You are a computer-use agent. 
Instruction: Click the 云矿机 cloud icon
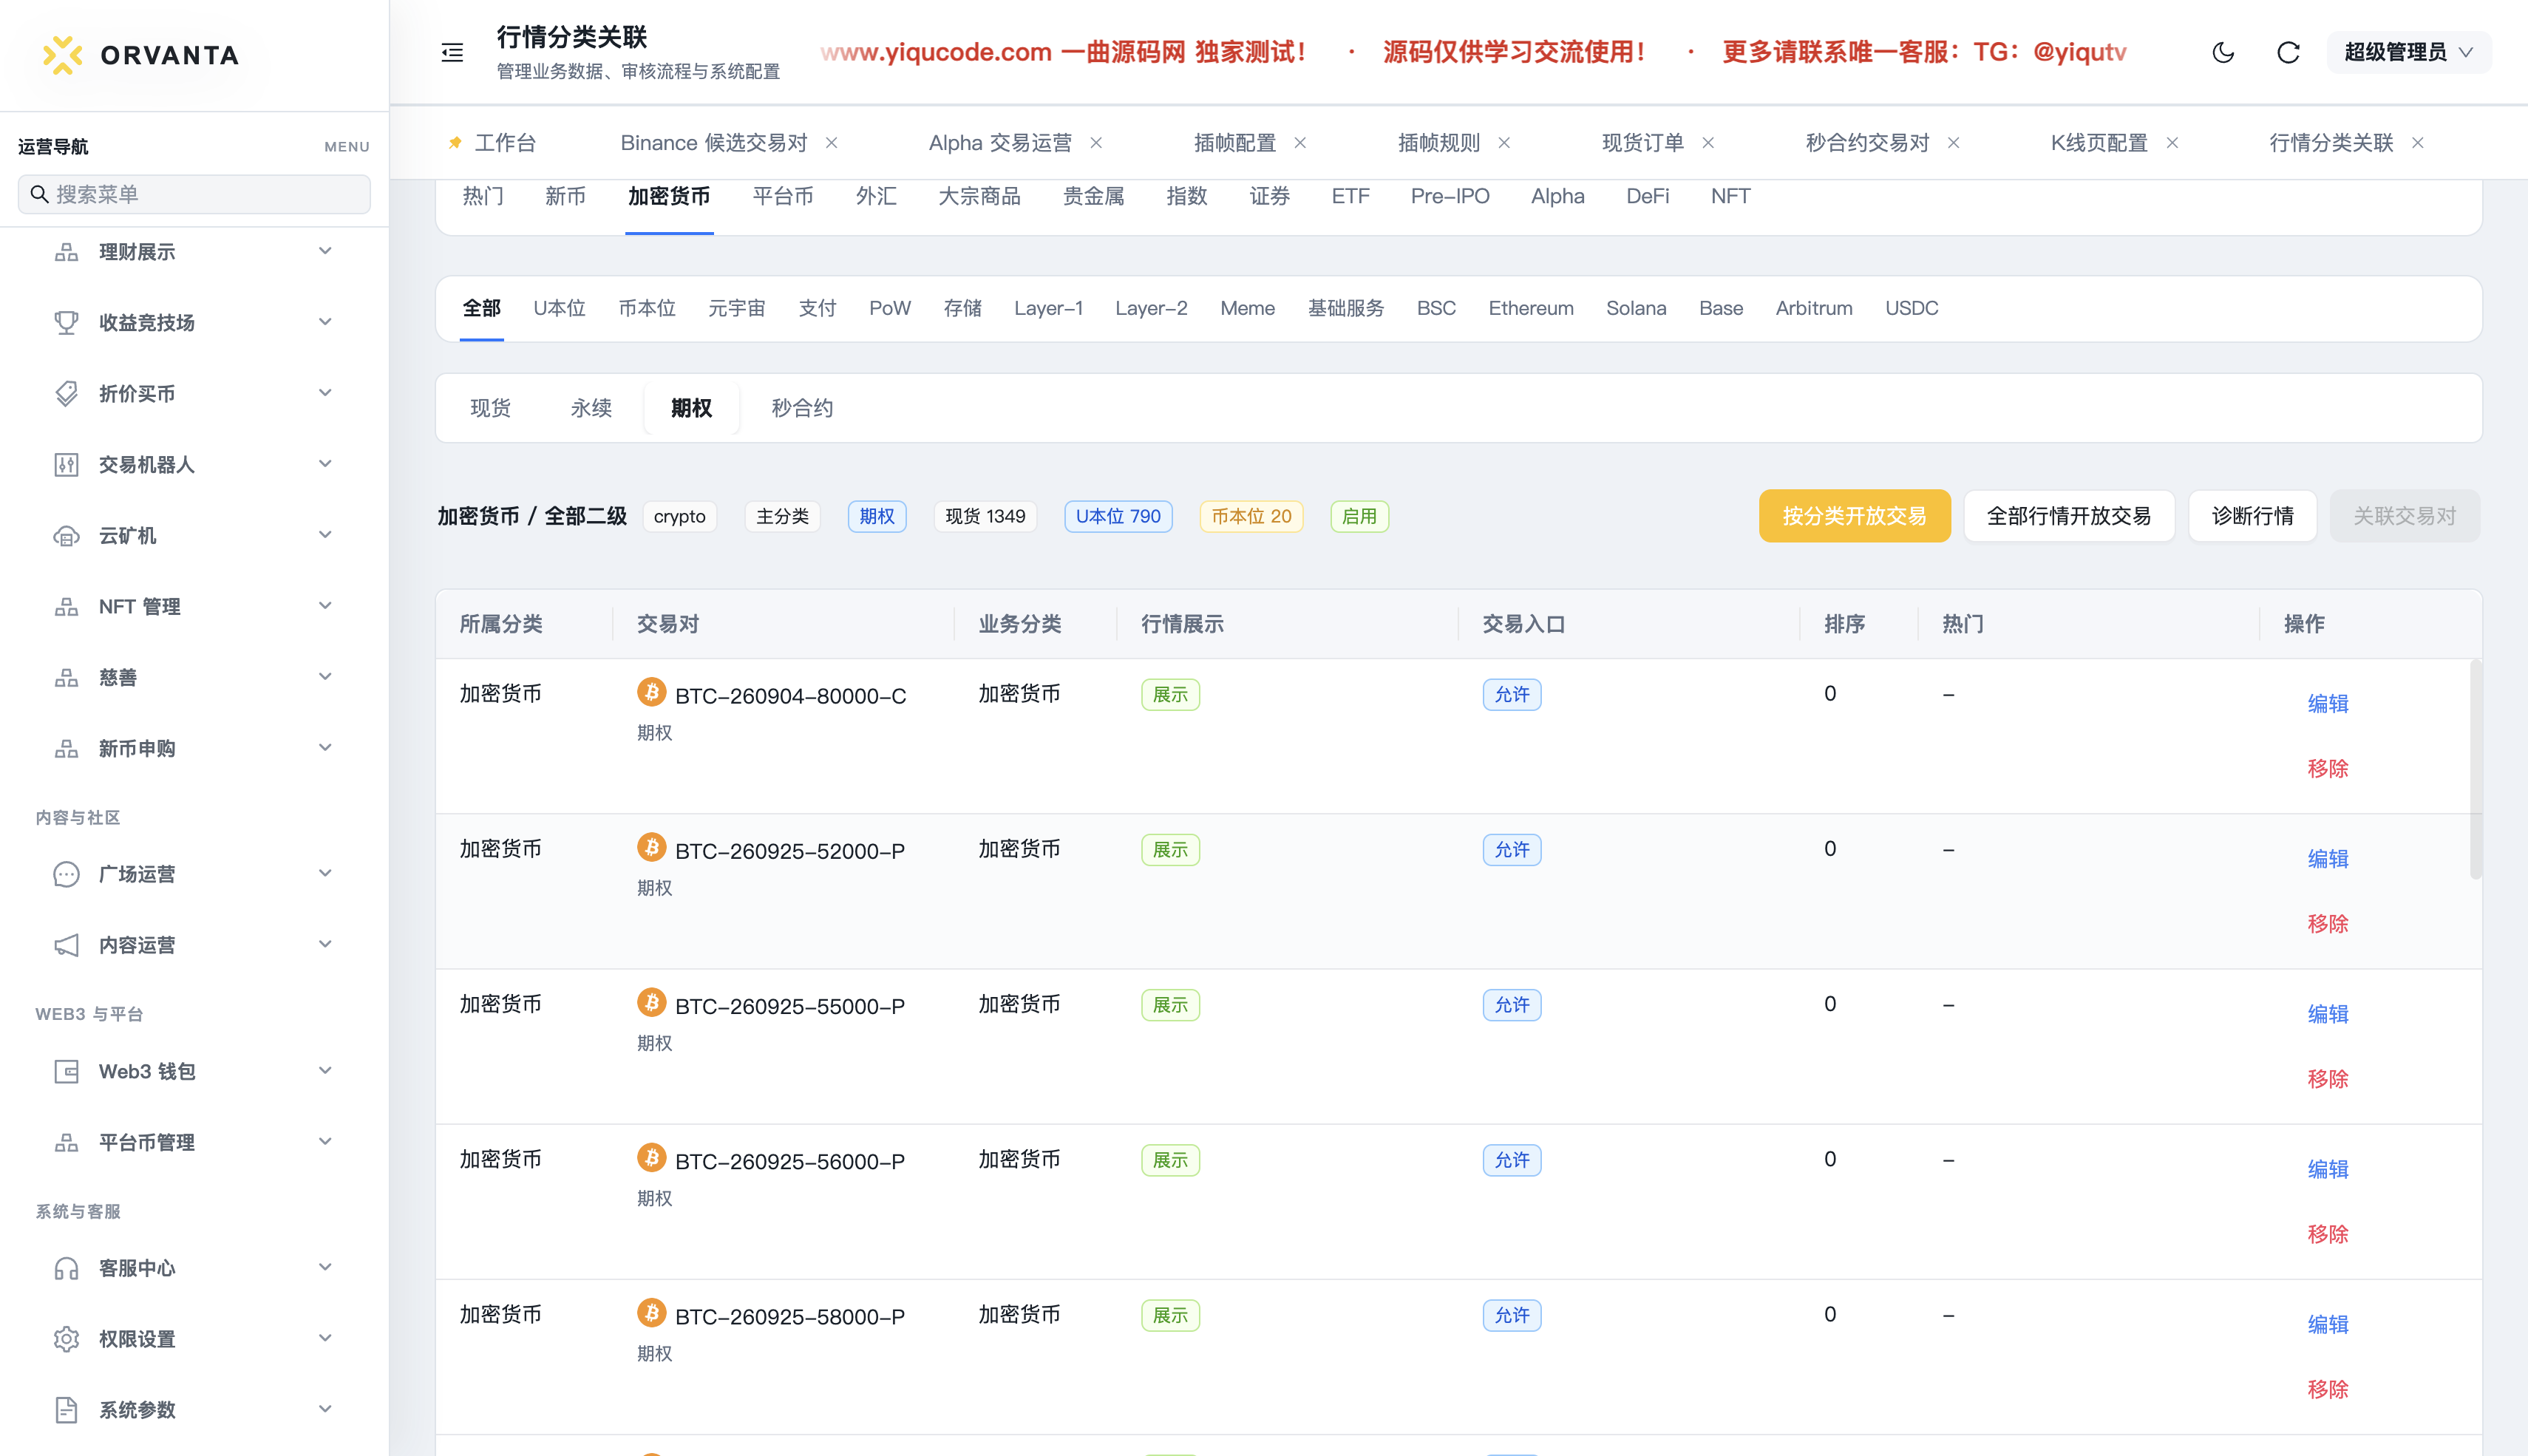(66, 536)
